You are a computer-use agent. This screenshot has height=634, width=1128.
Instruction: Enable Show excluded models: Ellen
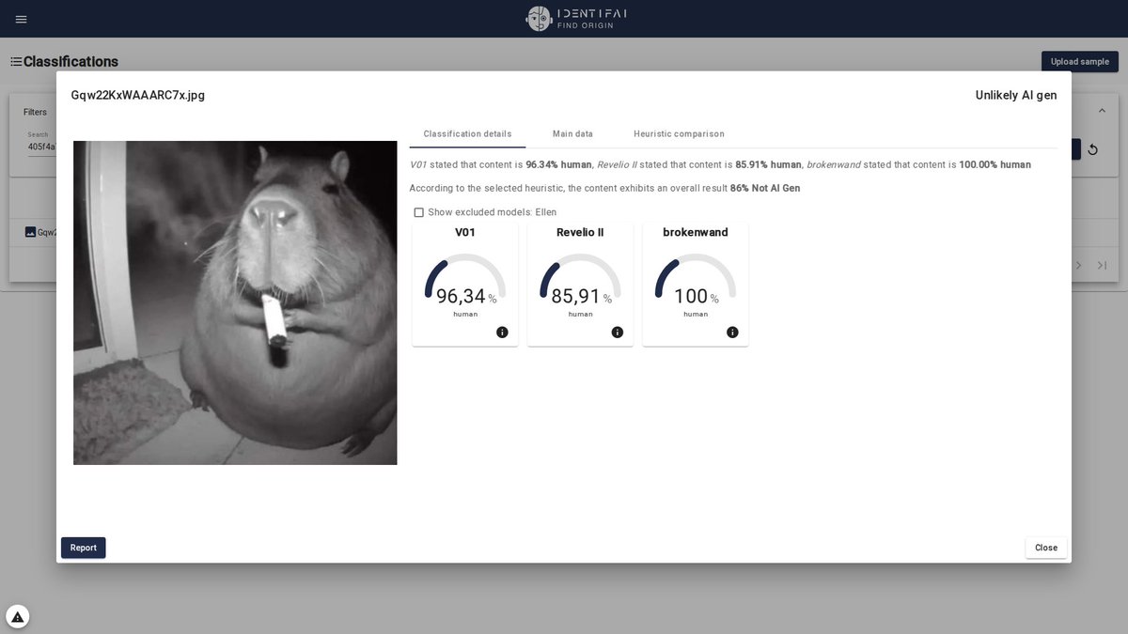coord(418,211)
